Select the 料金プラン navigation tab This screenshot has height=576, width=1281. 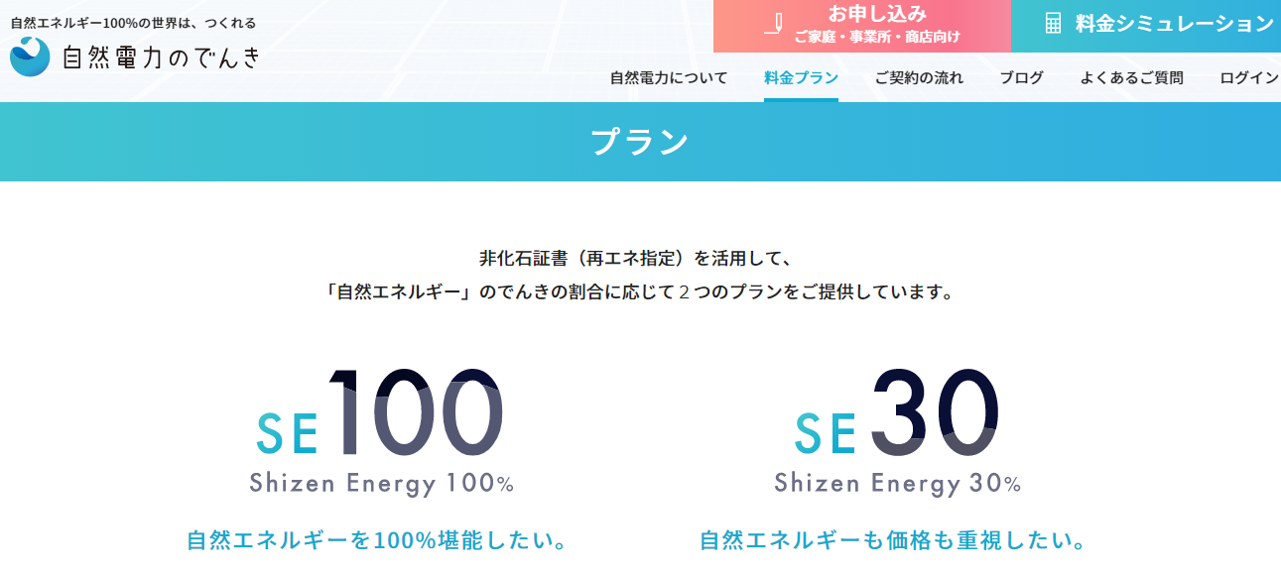click(x=801, y=78)
